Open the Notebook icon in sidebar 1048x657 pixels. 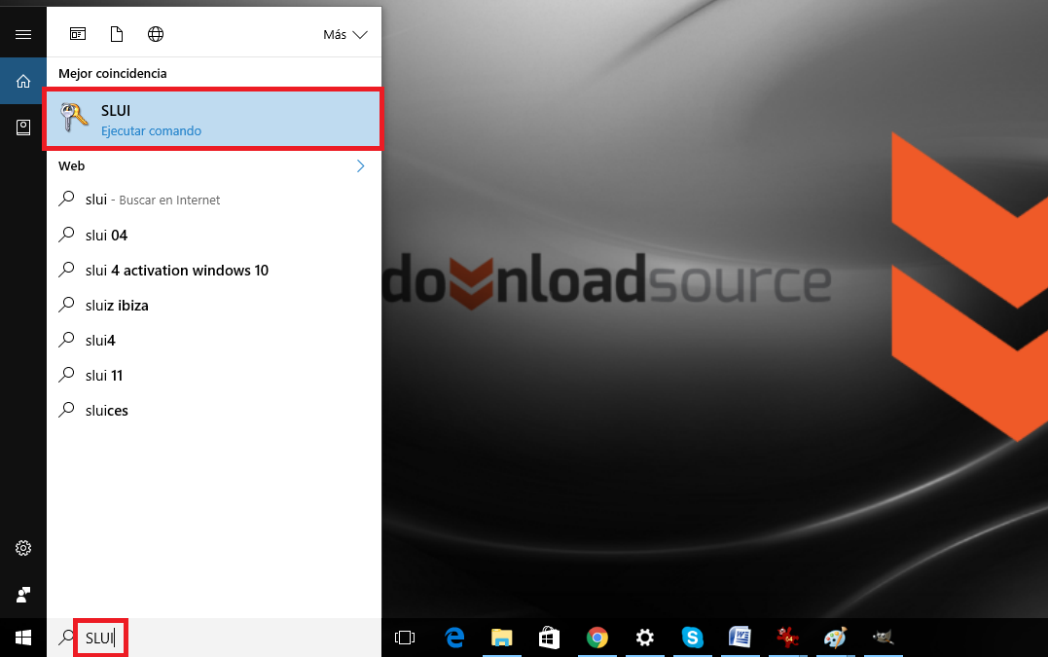pos(23,127)
